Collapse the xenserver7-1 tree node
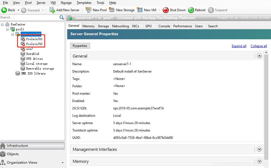 point(13,34)
